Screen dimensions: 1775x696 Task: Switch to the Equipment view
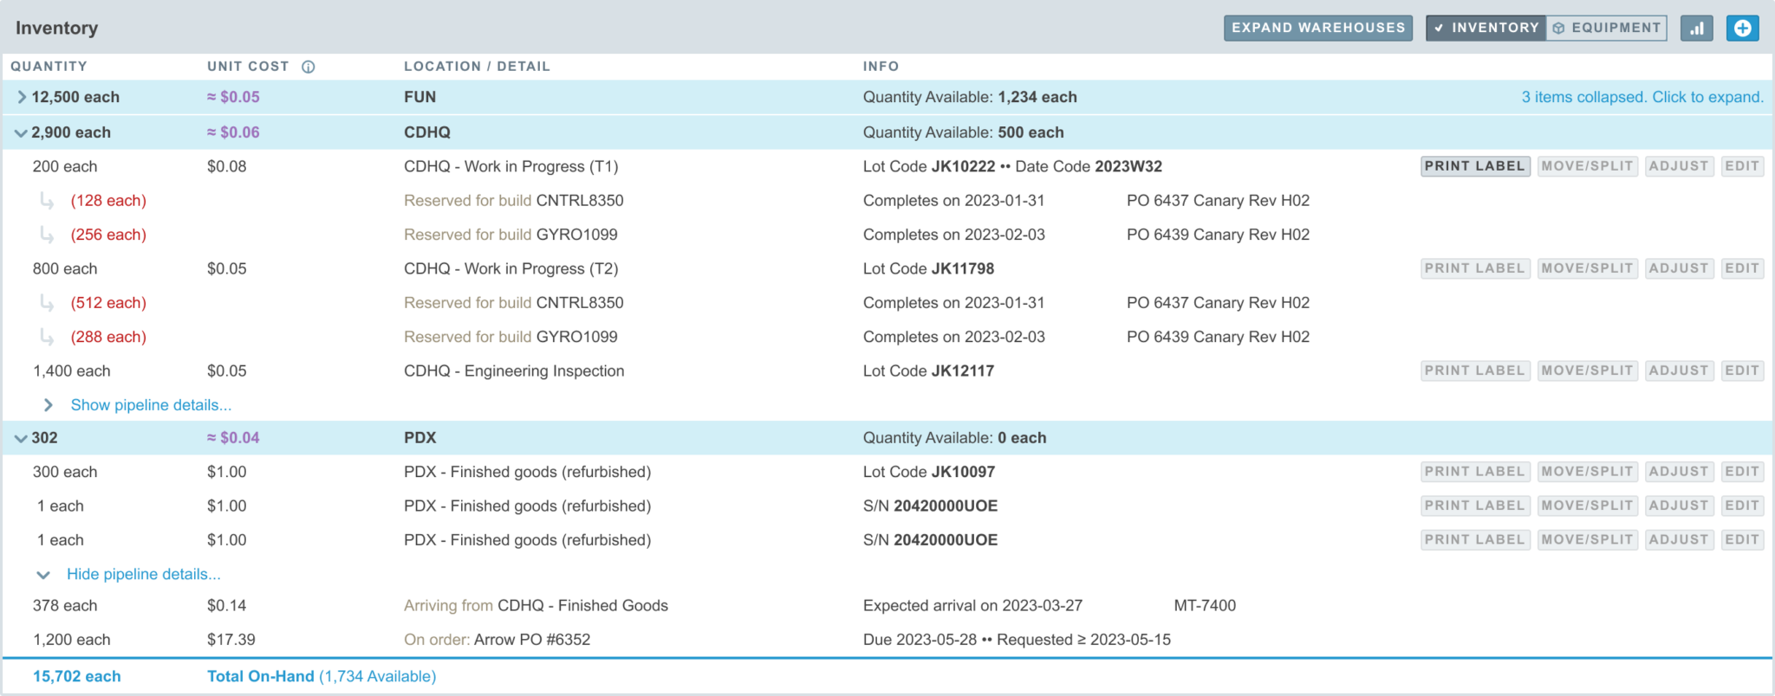[x=1606, y=28]
